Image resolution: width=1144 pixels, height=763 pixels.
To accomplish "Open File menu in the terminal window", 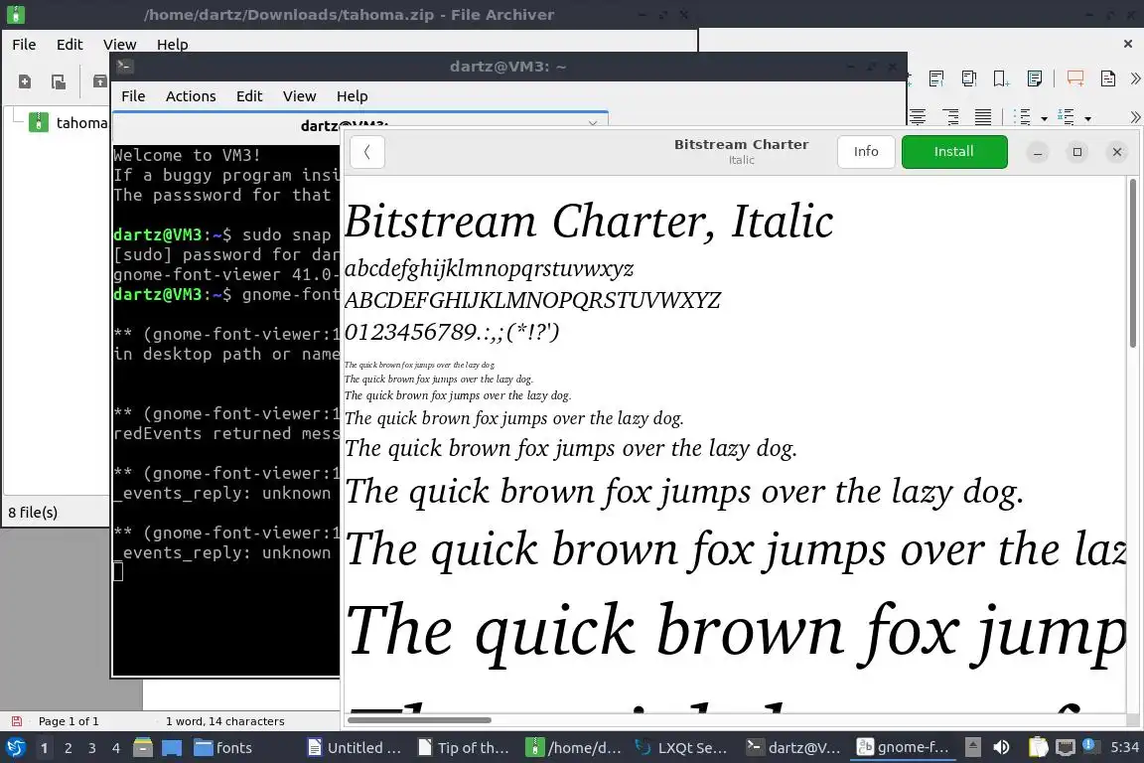I will pyautogui.click(x=133, y=96).
